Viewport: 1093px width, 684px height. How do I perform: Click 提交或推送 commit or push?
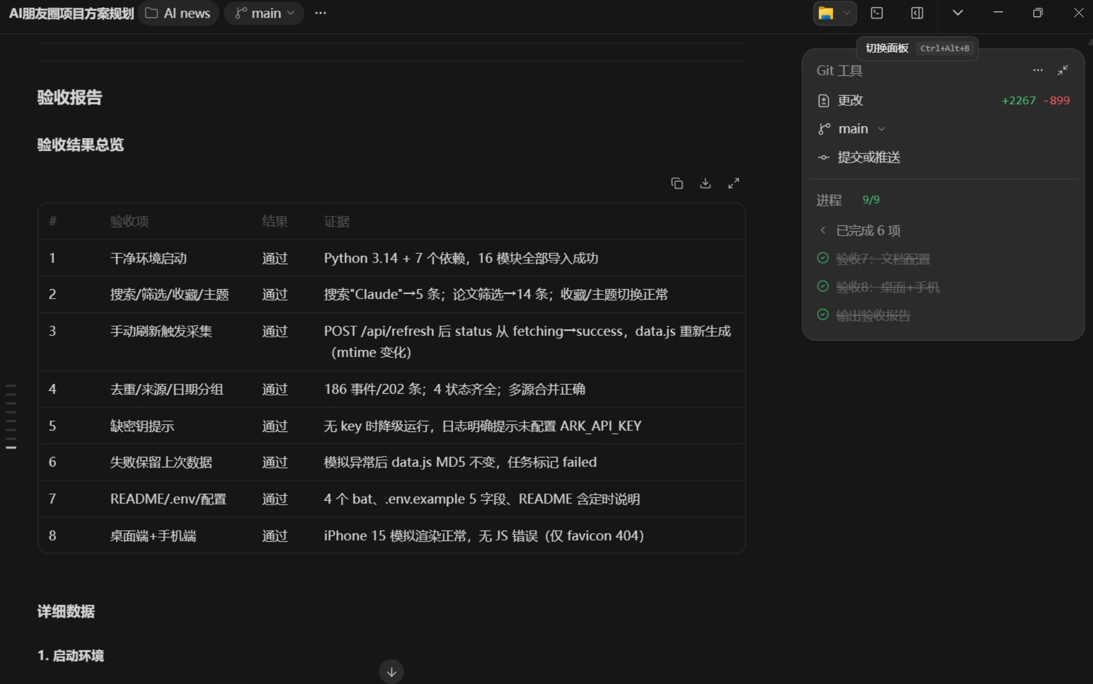pos(868,158)
